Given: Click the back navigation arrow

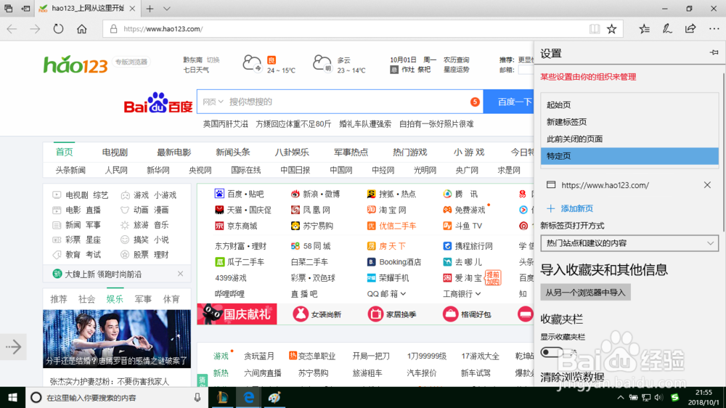Looking at the screenshot, I should [12, 29].
